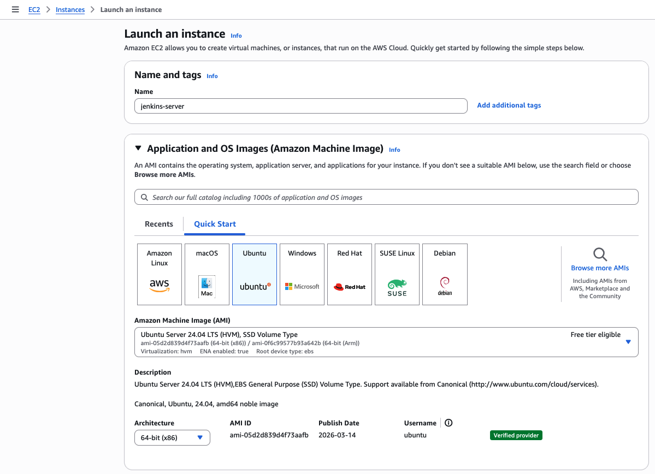The height and width of the screenshot is (474, 655).
Task: Select the macOS AMI tile
Action: pos(207,274)
